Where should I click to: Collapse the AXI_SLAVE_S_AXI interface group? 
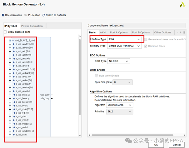pos(13,41)
